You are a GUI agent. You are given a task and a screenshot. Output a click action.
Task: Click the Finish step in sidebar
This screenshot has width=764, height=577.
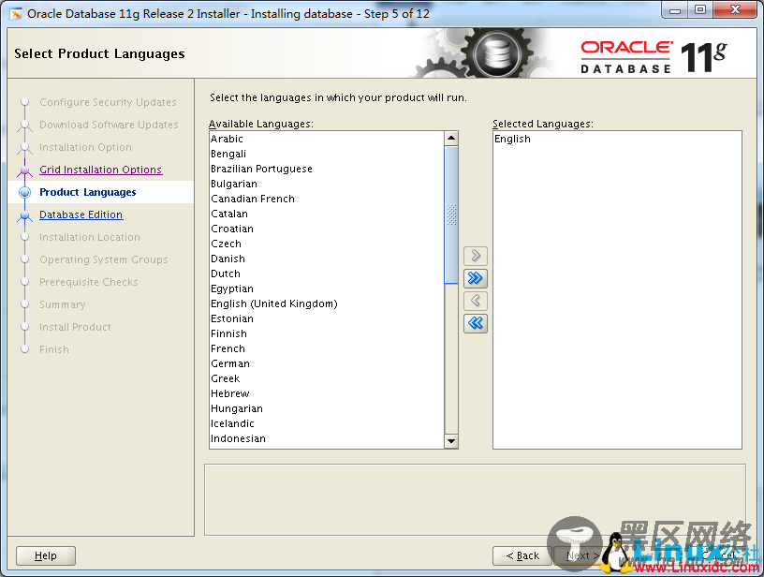pyautogui.click(x=54, y=349)
